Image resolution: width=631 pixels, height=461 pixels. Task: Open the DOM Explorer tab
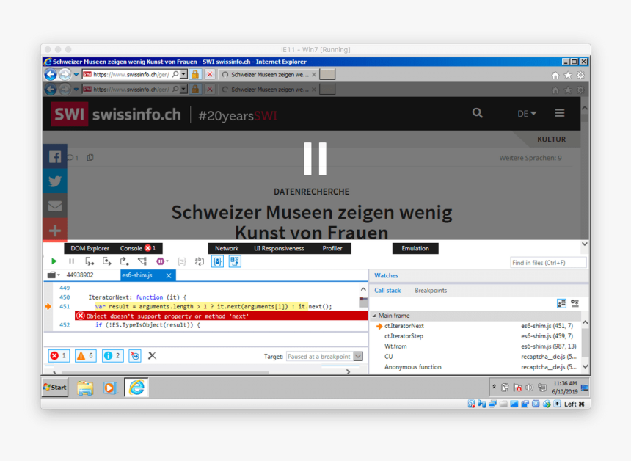[x=90, y=248]
